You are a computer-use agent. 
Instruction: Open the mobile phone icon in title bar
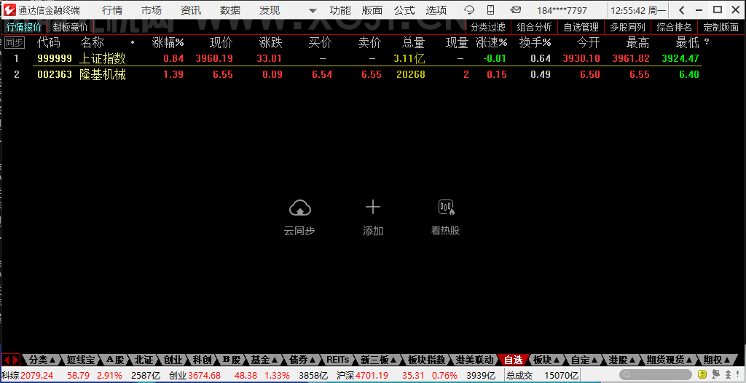[492, 10]
